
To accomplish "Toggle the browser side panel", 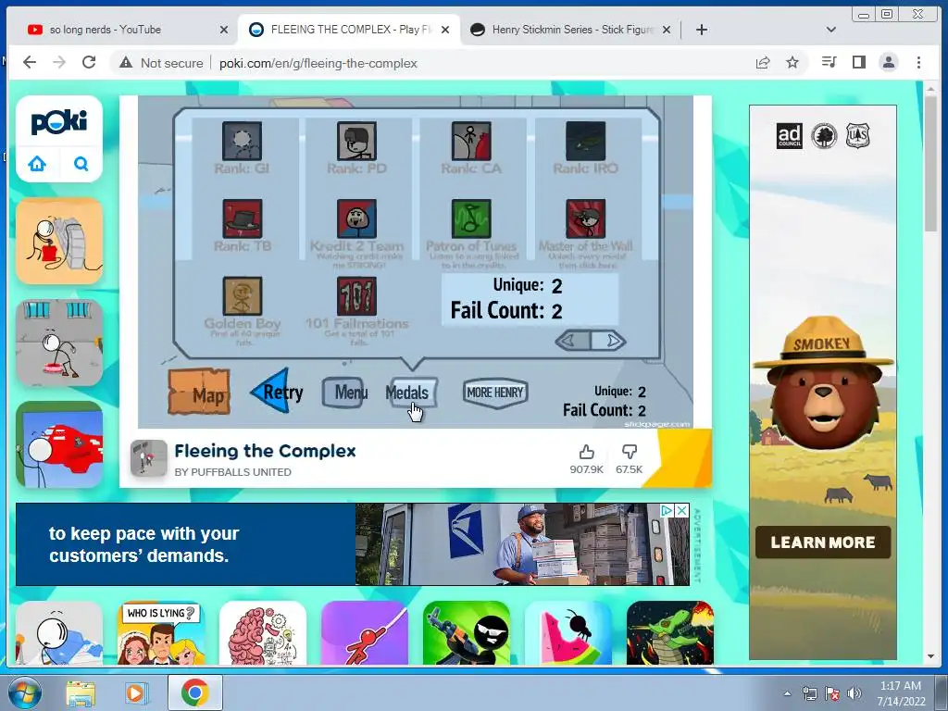I will (858, 62).
